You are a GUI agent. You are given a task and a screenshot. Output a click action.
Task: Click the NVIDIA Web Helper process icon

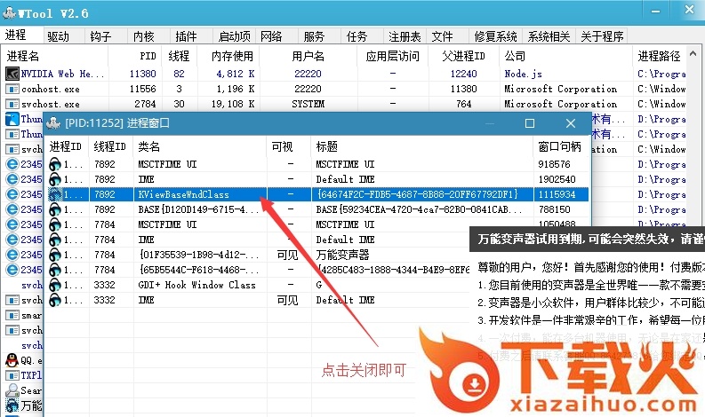[x=12, y=74]
